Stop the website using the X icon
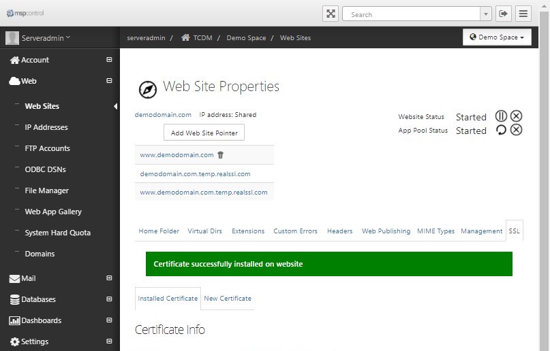This screenshot has width=550, height=351. (x=516, y=116)
